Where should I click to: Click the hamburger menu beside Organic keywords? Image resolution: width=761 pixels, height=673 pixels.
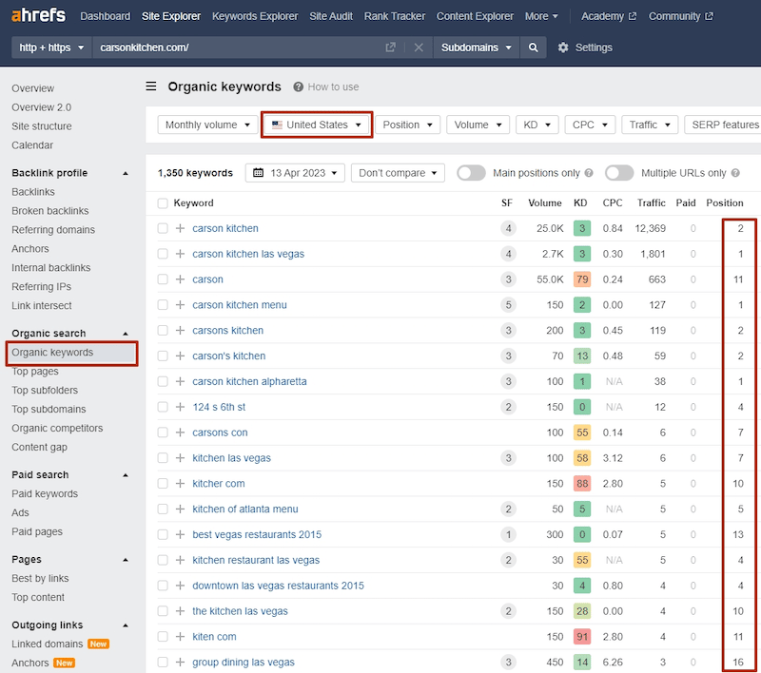(x=151, y=87)
